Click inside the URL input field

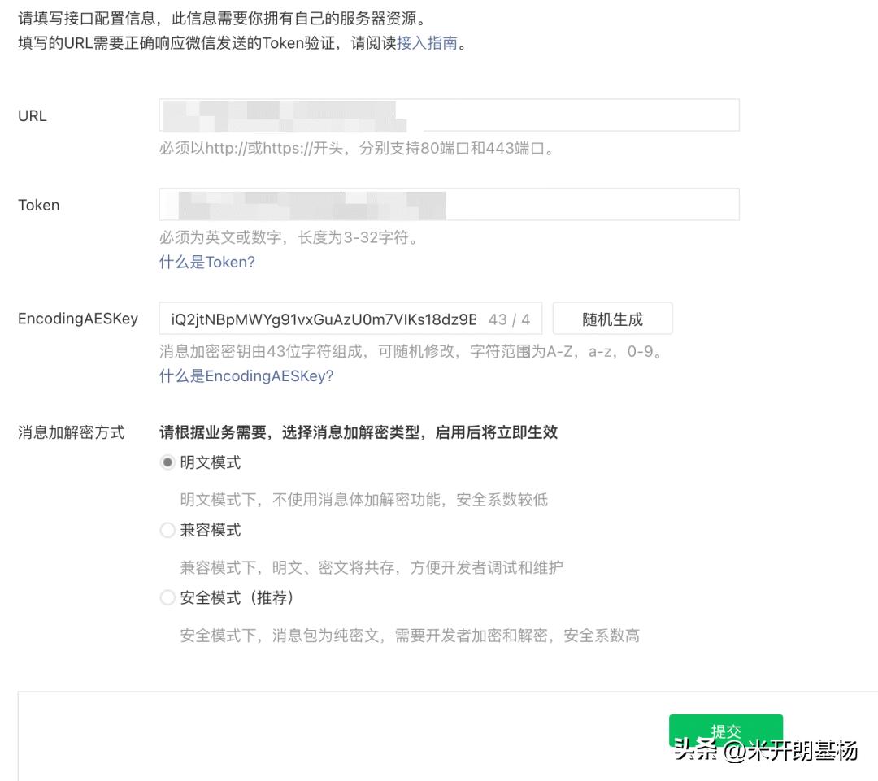click(447, 115)
